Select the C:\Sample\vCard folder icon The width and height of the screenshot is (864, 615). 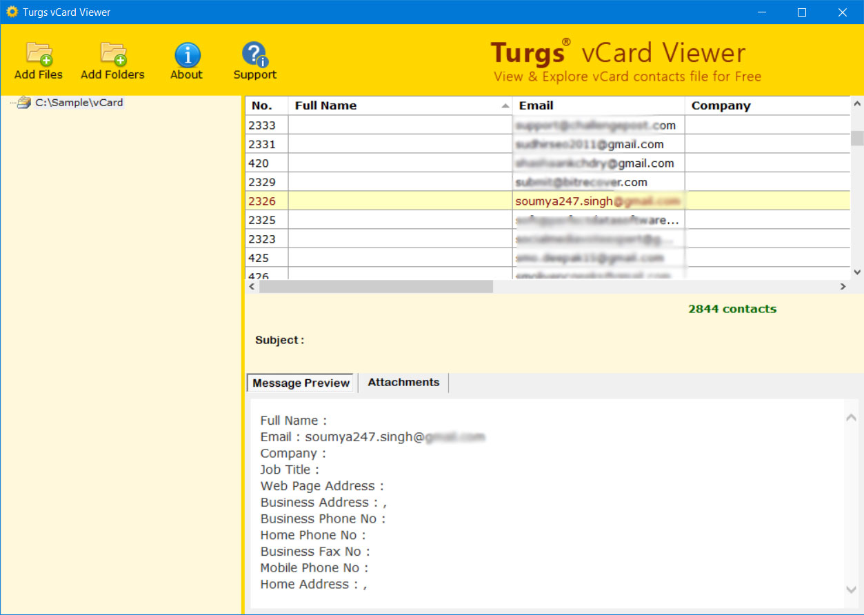point(24,103)
